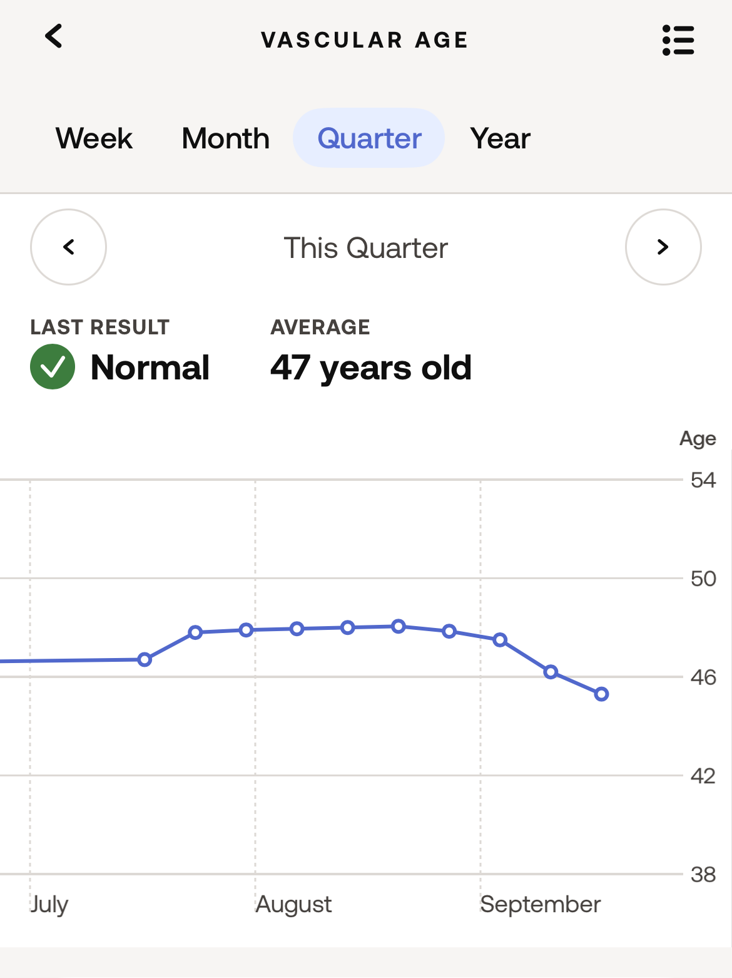Viewport: 732px width, 978px height.
Task: Select the data point on August gridline
Action: coord(247,630)
